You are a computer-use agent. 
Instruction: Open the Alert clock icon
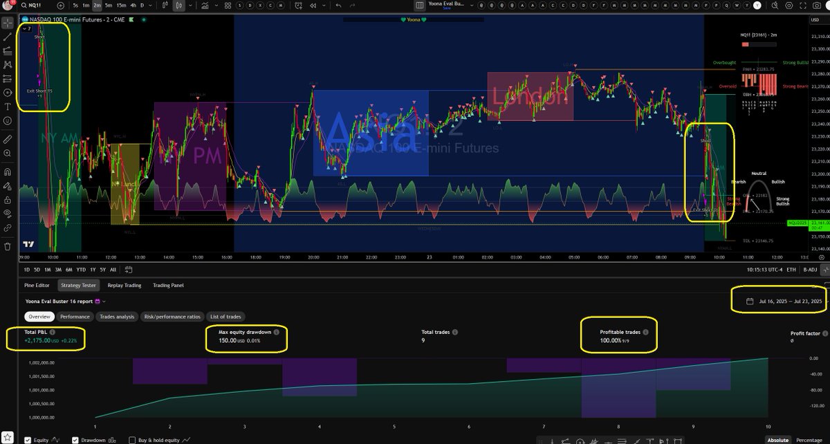[x=298, y=6]
